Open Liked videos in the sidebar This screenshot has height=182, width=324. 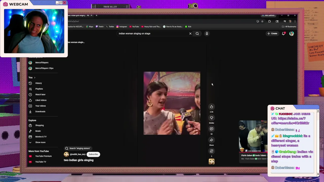[41, 100]
